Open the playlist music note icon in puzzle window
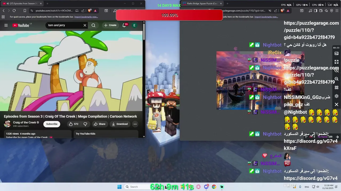The image size is (341, 191). pyautogui.click(x=310, y=11)
